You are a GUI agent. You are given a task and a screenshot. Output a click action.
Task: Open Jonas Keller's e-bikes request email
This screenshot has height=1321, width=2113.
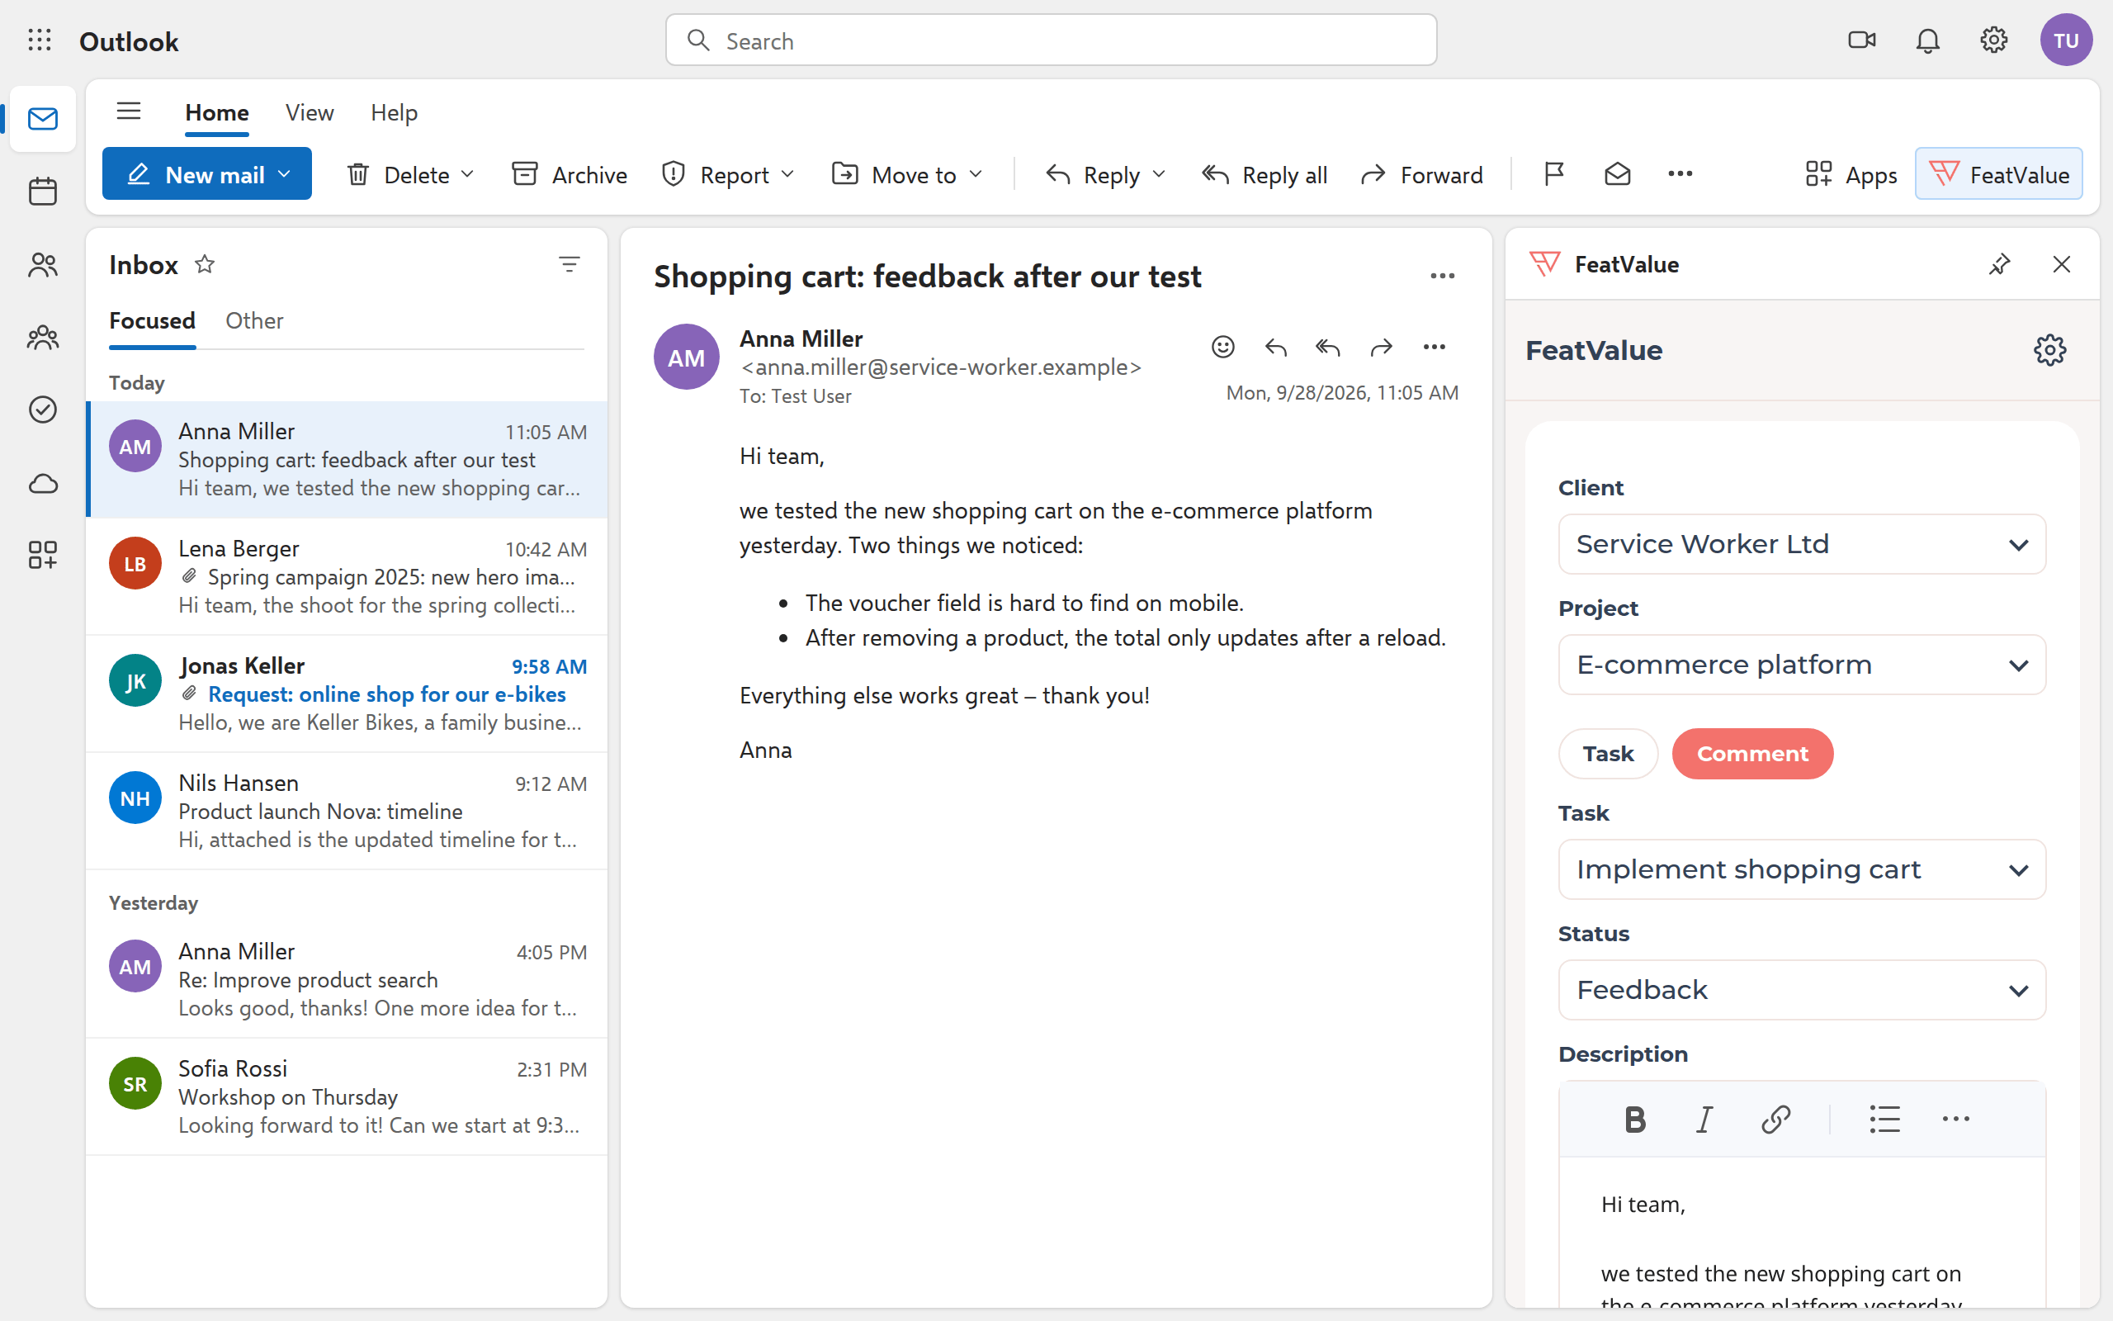pyautogui.click(x=347, y=694)
